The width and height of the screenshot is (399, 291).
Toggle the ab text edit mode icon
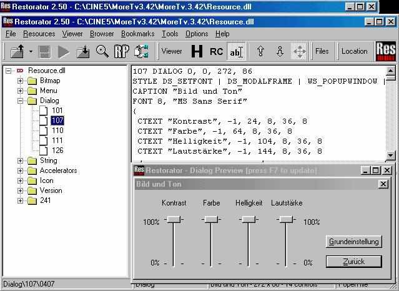tap(236, 51)
